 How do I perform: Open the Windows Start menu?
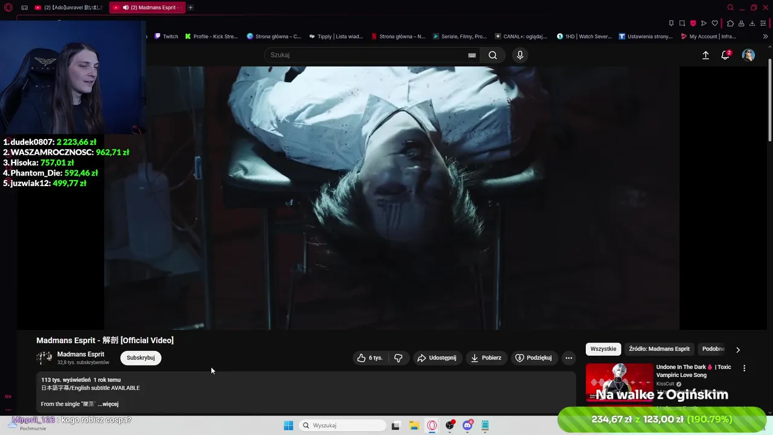pyautogui.click(x=288, y=425)
